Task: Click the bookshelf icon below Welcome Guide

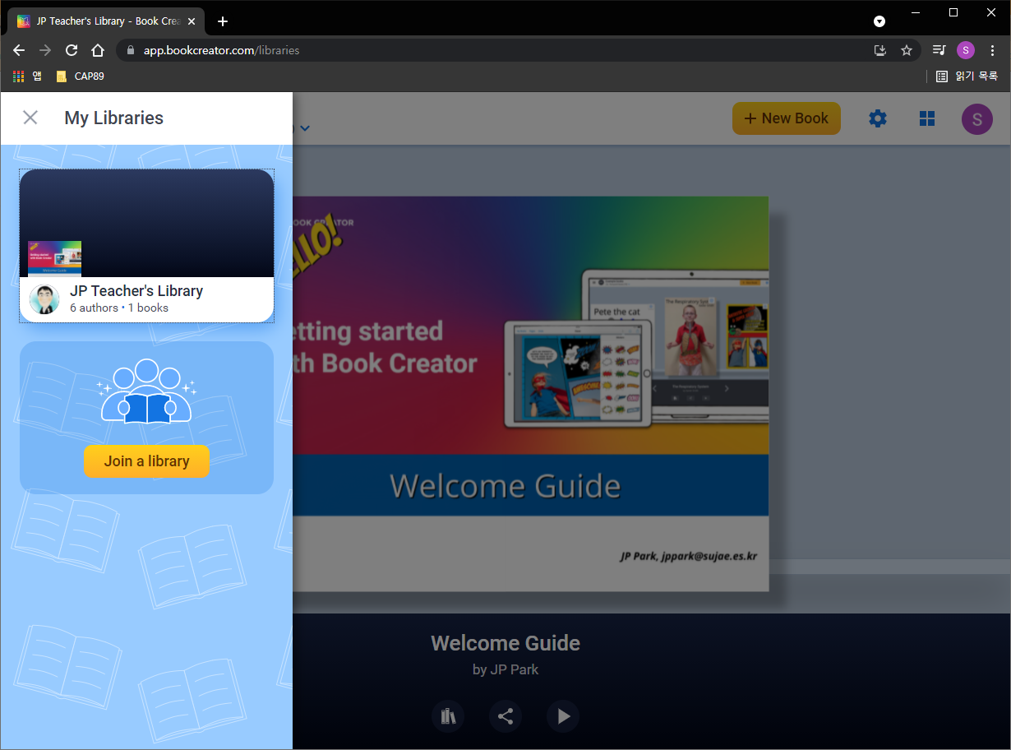Action: (x=448, y=716)
